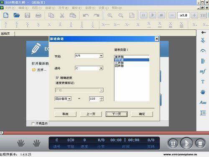Click the large round Play button
The width and height of the screenshot is (209, 157).
pos(186,143)
